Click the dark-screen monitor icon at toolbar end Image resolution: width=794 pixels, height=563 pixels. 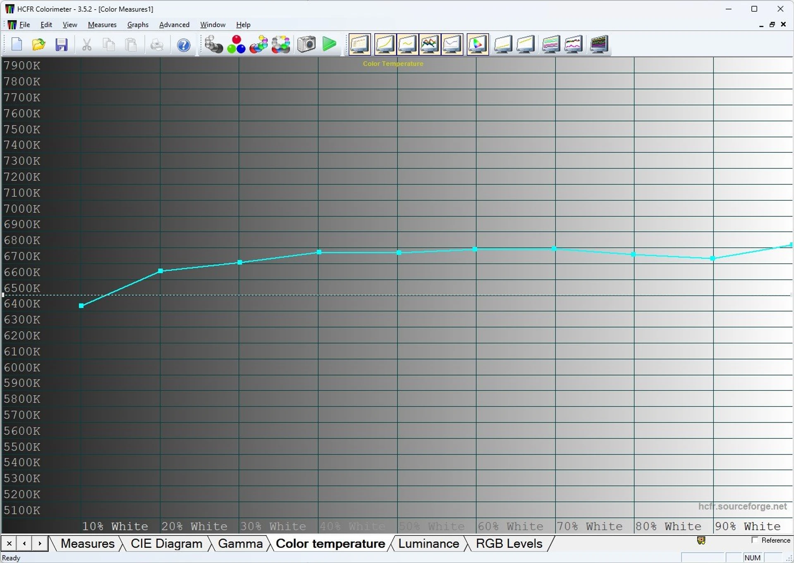[x=599, y=44]
